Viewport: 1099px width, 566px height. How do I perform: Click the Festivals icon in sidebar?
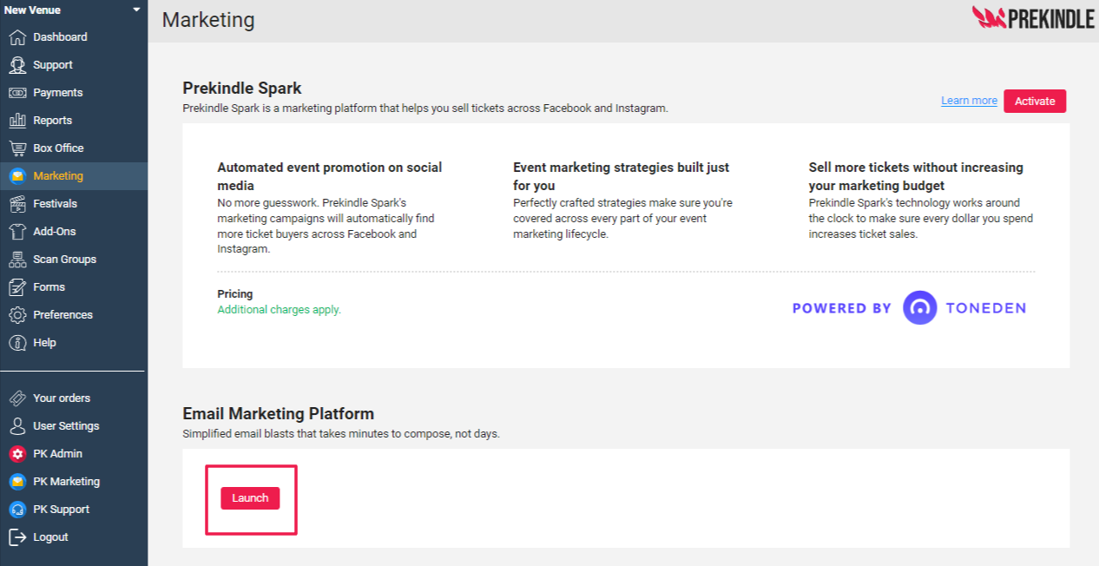click(x=17, y=204)
